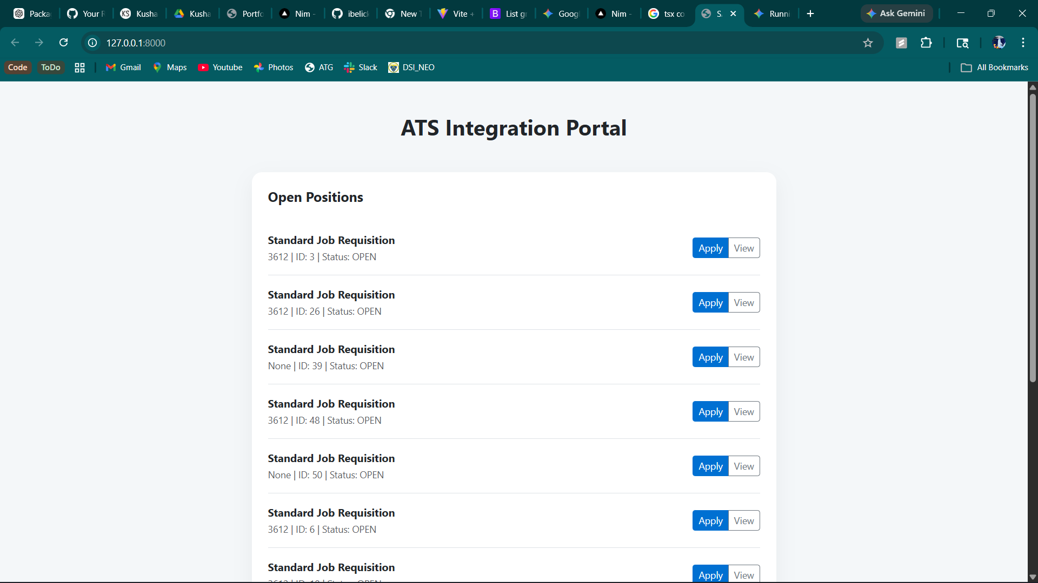
Task: Open the All Bookmarks folder
Action: click(994, 67)
